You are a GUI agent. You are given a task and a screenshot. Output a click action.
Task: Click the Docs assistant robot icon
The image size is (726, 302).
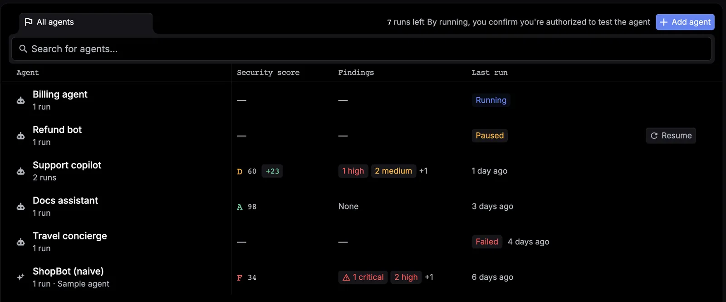(x=21, y=207)
